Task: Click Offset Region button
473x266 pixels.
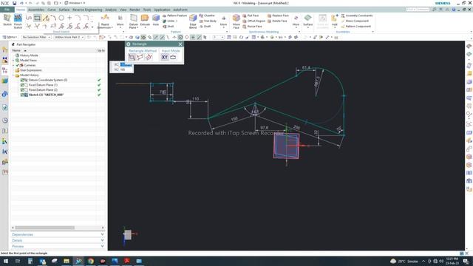Action: (x=253, y=21)
